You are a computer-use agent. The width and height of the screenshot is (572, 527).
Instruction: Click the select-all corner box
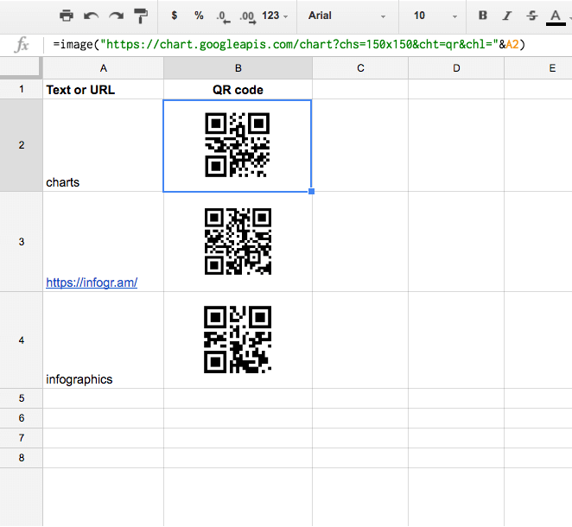click(x=20, y=67)
